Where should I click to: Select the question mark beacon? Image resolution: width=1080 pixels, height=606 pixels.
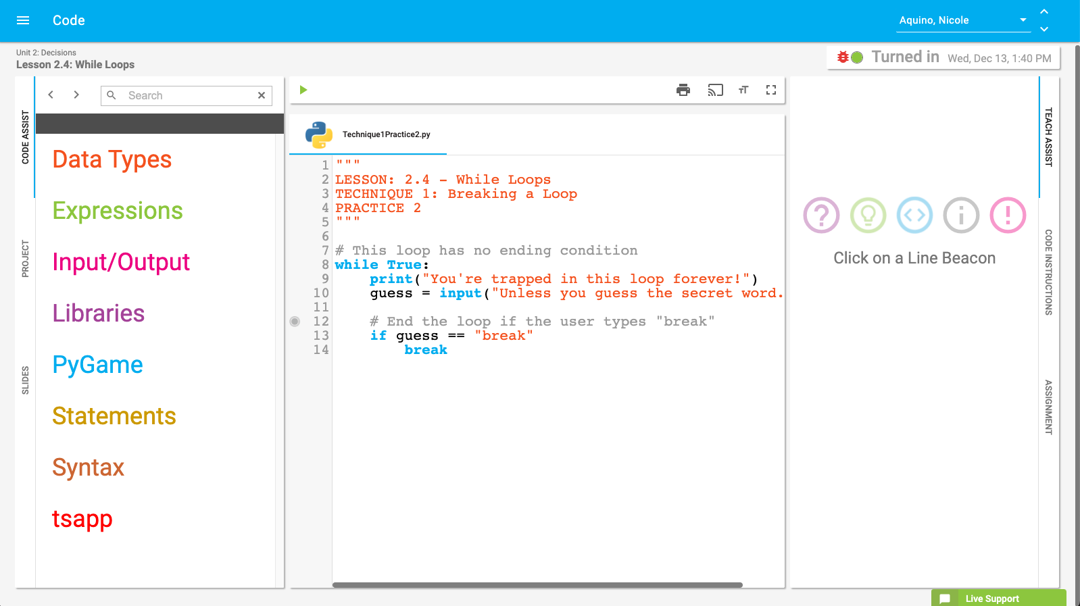click(821, 216)
